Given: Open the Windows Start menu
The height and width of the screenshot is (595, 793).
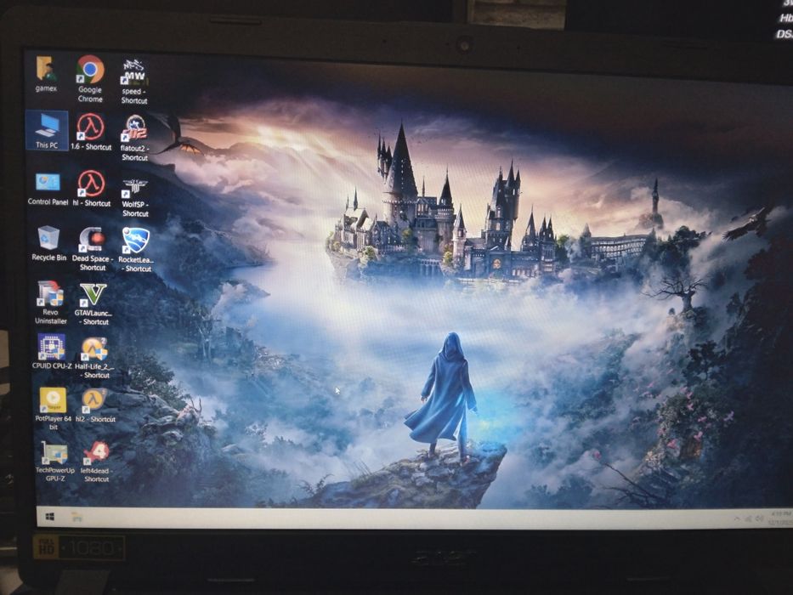Looking at the screenshot, I should click(x=49, y=517).
